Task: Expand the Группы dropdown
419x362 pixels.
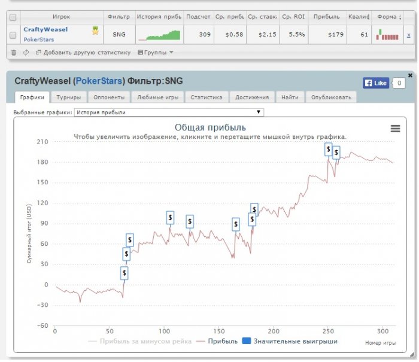Action: click(x=156, y=53)
